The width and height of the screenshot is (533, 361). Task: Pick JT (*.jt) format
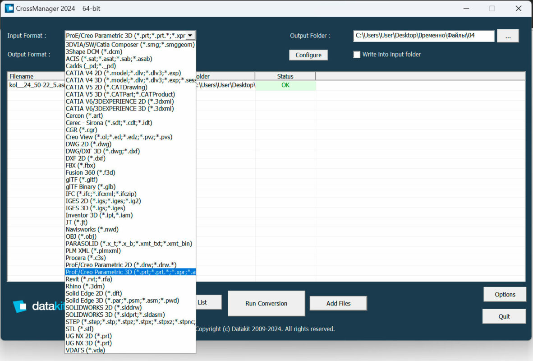[130, 222]
